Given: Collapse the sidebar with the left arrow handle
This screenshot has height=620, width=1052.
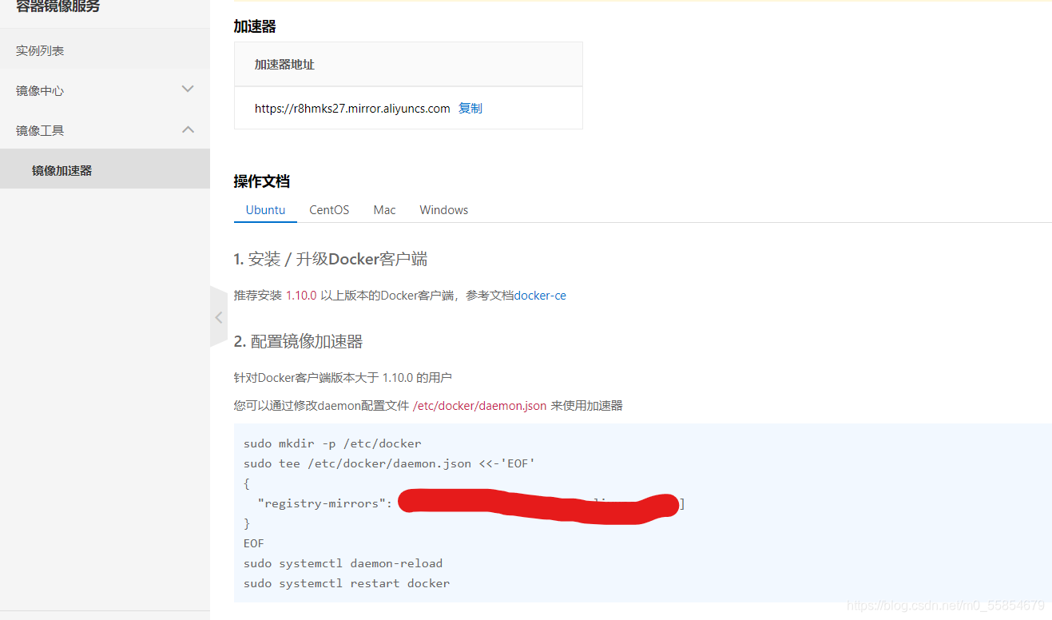Looking at the screenshot, I should (219, 317).
